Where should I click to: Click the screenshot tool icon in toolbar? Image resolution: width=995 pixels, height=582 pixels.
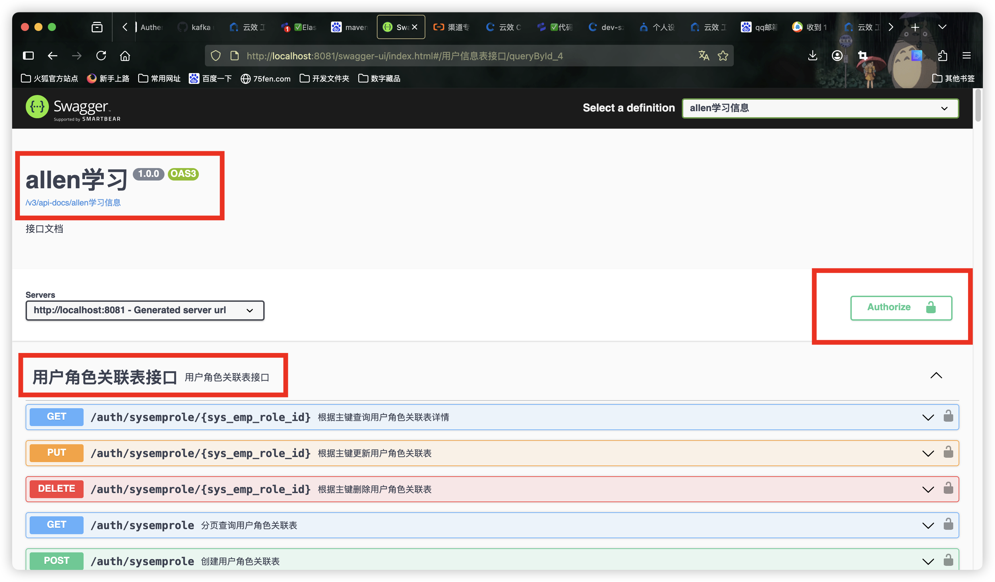tap(862, 56)
